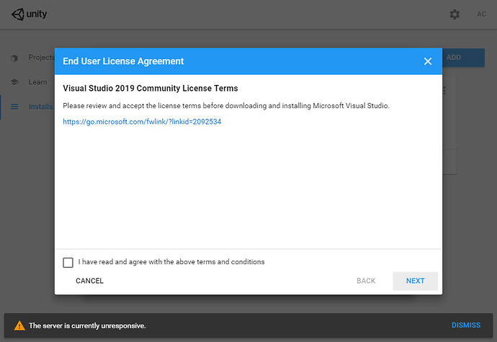The image size is (497, 342).
Task: Click the ADD button behind the dialog
Action: coord(463,58)
